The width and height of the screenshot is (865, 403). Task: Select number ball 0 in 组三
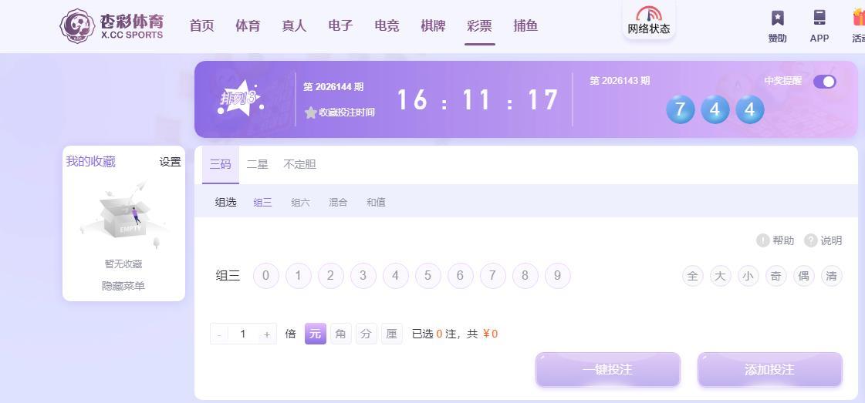266,276
